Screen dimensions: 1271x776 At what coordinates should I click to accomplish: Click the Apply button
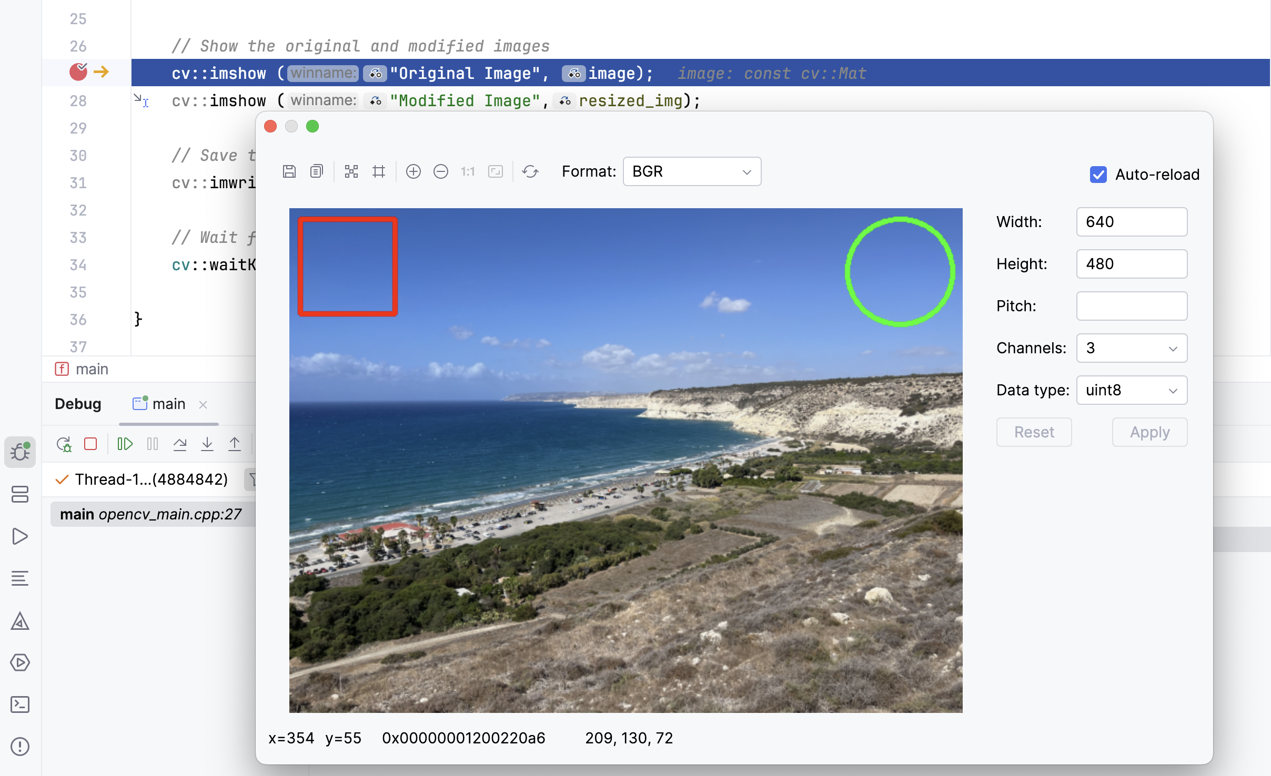coord(1148,432)
